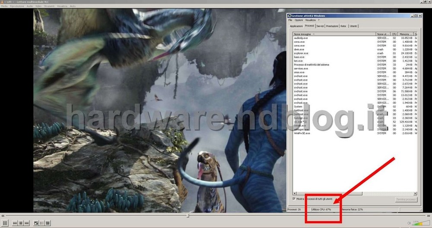Switch to the Rete tab
The width and height of the screenshot is (432, 228).
(343, 26)
